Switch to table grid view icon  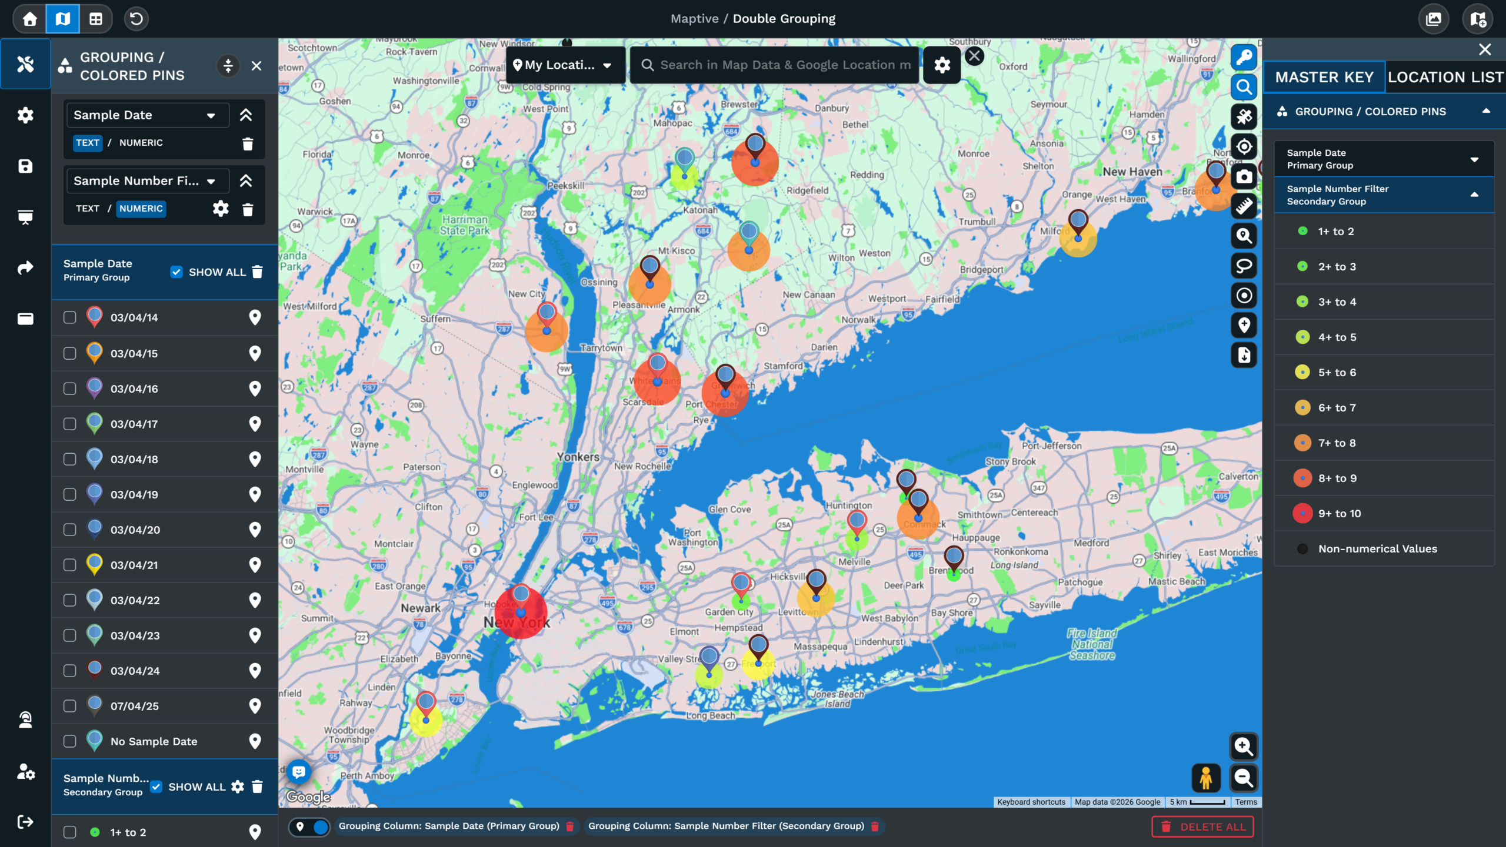click(95, 19)
